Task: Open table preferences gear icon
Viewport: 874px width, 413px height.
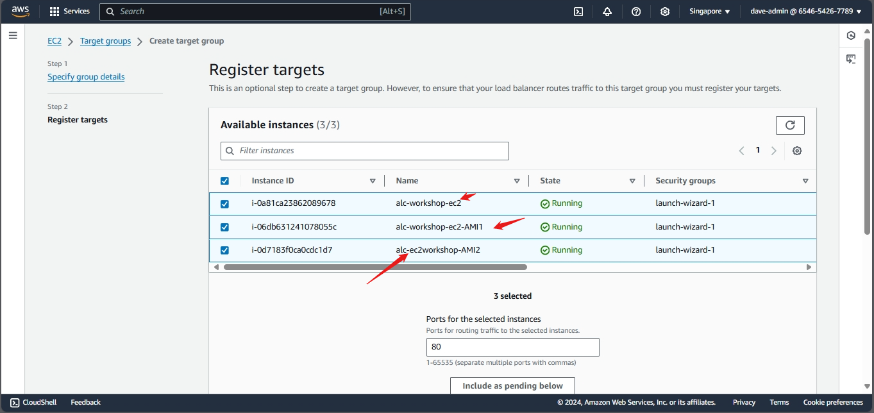Action: point(797,151)
